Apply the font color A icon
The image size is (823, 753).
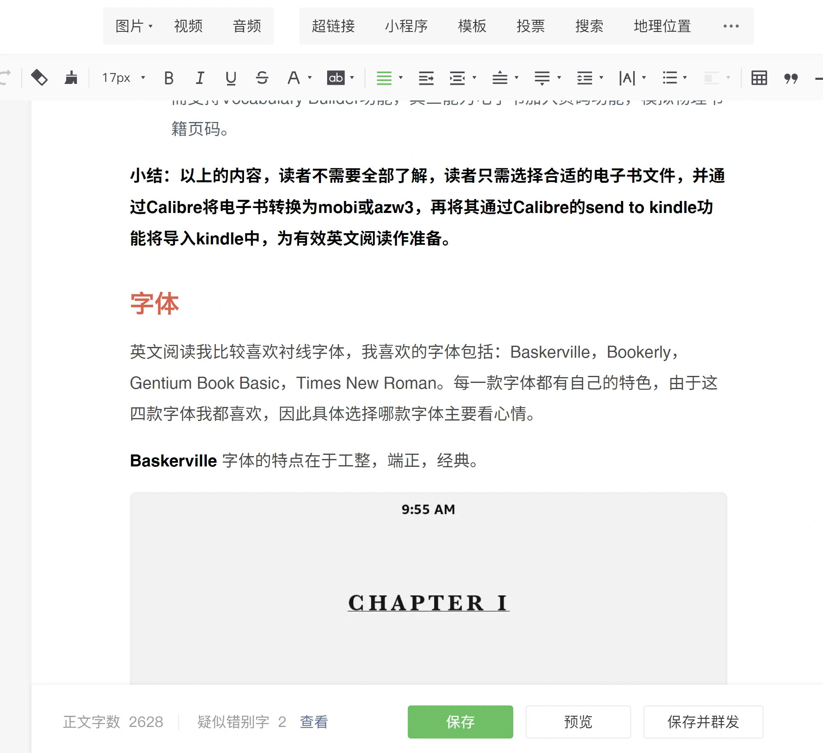tap(294, 78)
